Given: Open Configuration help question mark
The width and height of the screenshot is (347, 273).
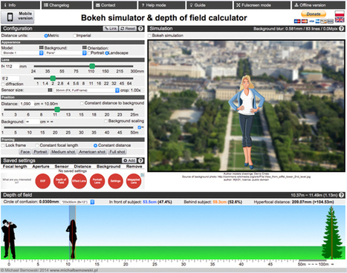Looking at the screenshot, I should (x=140, y=28).
